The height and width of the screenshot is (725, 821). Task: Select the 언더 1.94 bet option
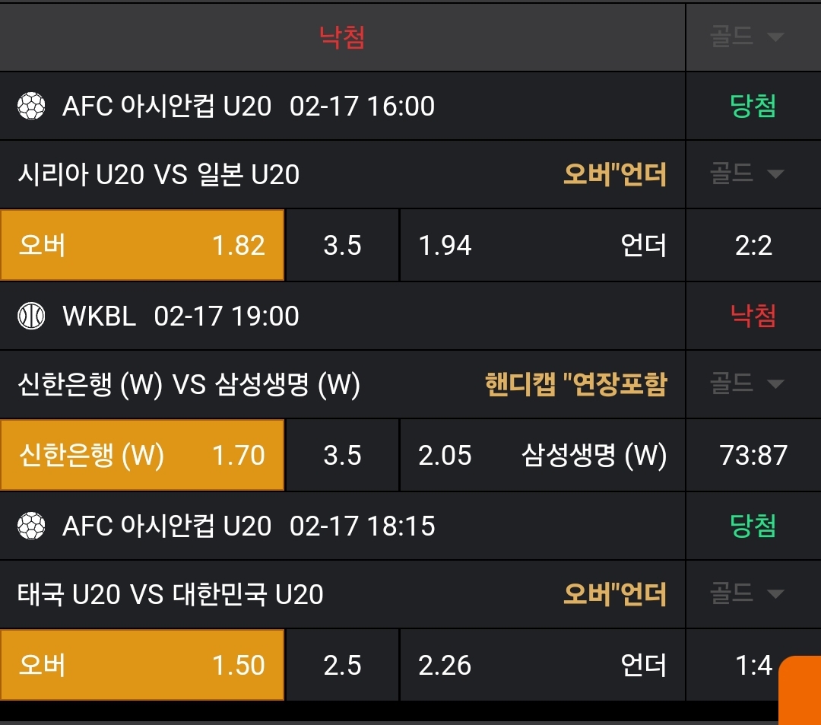pos(542,246)
